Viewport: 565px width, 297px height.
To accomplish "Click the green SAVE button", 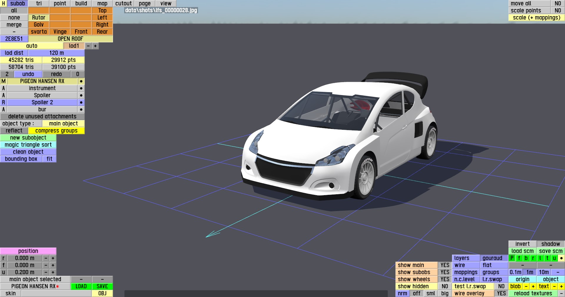I will click(102, 286).
